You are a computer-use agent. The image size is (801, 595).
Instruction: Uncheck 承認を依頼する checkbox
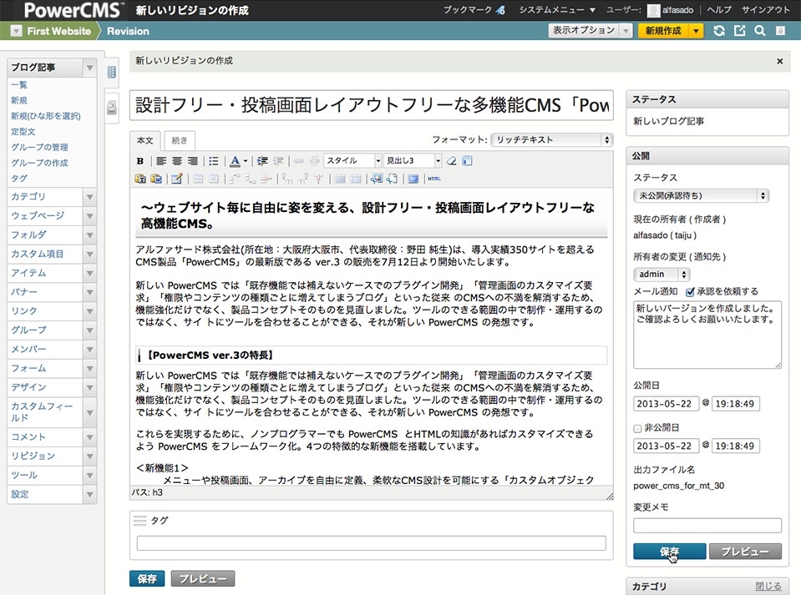click(x=690, y=292)
